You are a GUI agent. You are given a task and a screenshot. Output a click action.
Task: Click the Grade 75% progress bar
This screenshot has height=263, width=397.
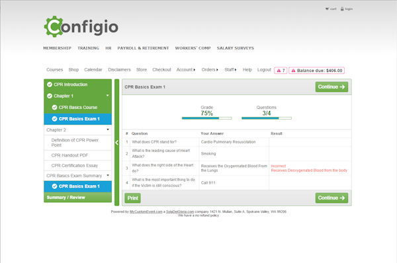coord(206,118)
